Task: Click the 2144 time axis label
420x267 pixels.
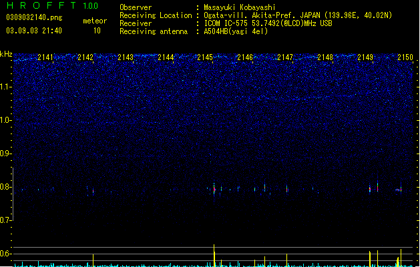Action: (x=166, y=57)
